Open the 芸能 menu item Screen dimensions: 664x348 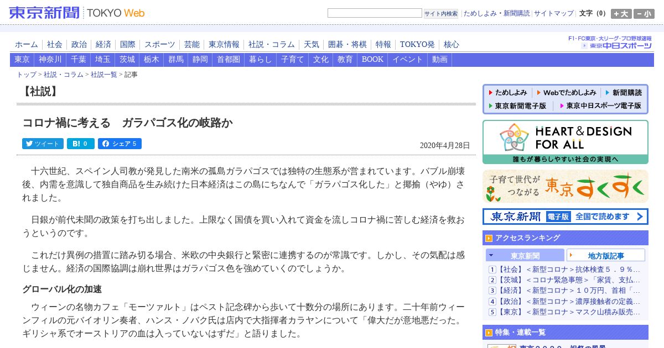[192, 45]
